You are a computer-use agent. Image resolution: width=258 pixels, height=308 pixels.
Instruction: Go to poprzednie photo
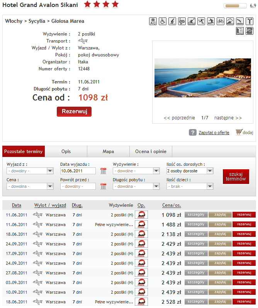click(x=179, y=117)
